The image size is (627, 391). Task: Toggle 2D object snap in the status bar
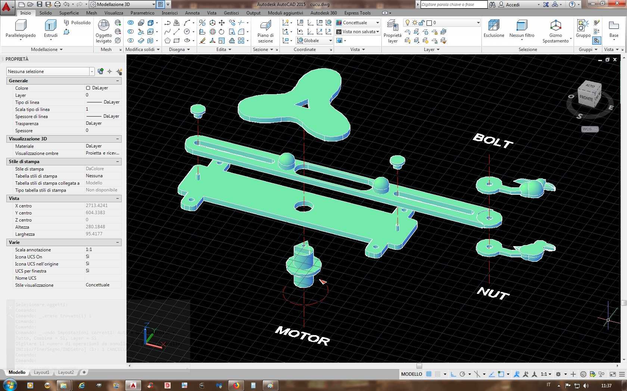[x=501, y=374]
